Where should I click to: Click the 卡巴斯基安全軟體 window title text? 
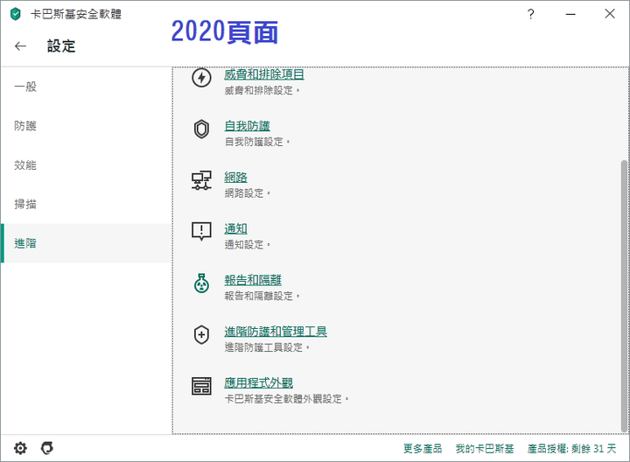point(76,14)
